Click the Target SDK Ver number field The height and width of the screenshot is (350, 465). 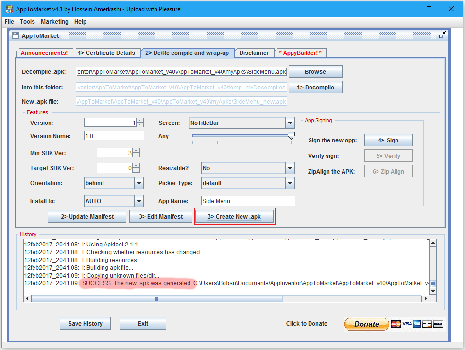click(115, 168)
